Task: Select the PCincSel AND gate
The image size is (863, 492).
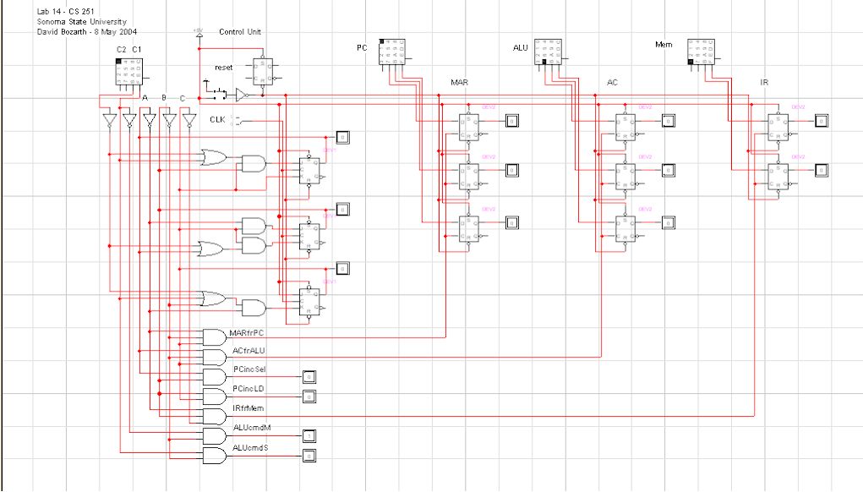Action: coord(215,377)
